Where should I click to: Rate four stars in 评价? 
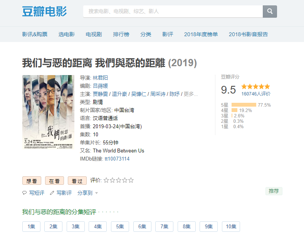pos(125,180)
